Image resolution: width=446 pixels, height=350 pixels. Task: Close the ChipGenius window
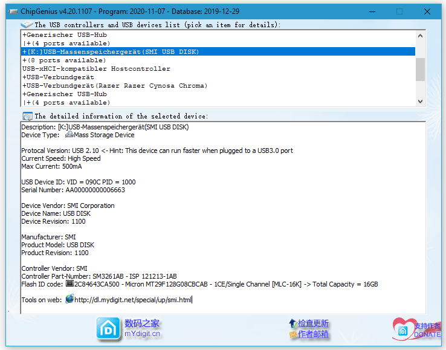pyautogui.click(x=427, y=11)
